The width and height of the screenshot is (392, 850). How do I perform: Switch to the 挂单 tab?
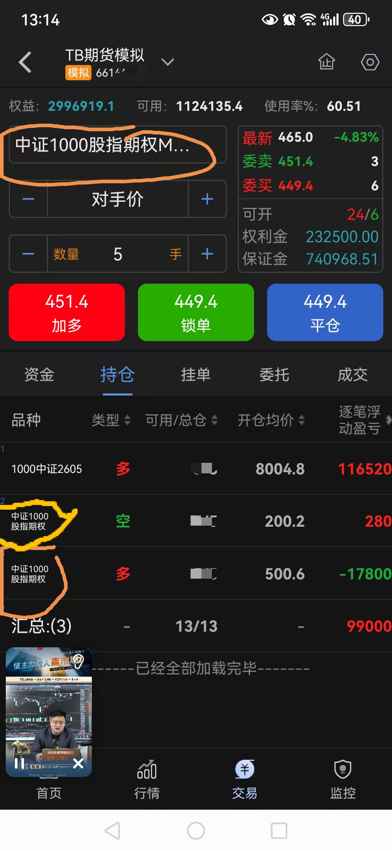point(196,375)
